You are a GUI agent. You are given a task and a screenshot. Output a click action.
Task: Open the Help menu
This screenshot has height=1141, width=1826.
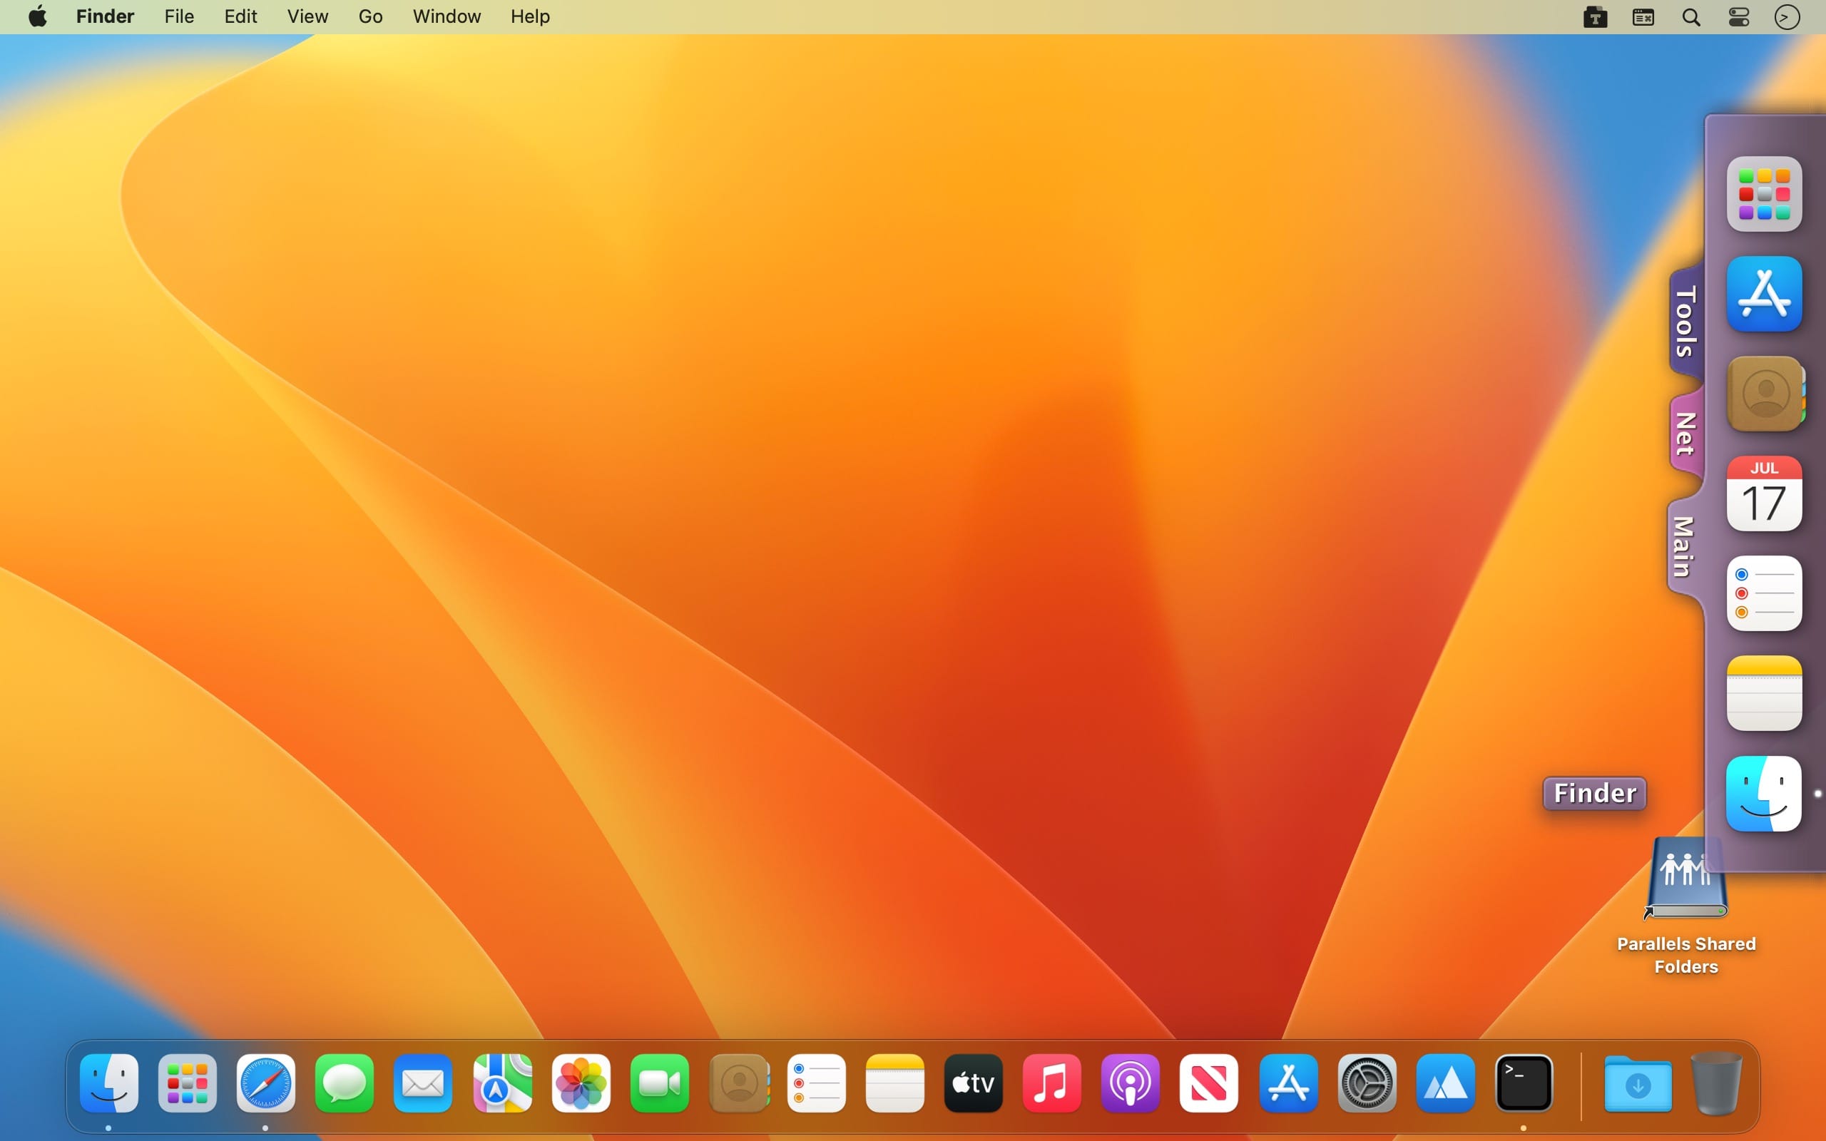(530, 16)
